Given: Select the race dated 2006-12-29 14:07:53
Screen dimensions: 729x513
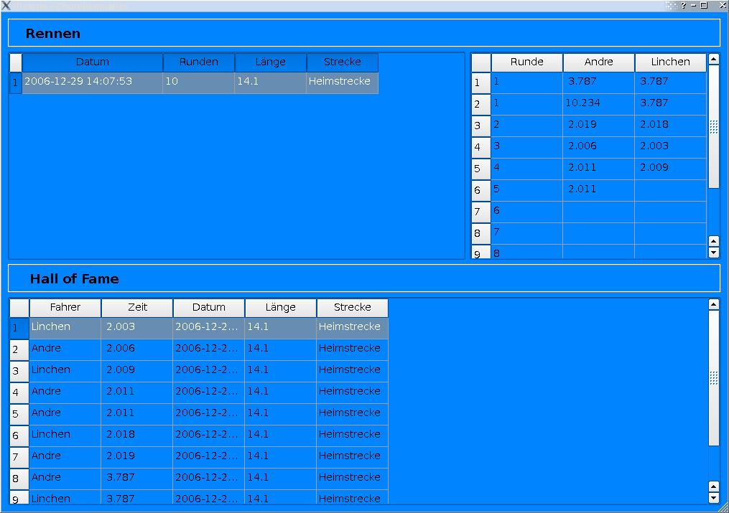Looking at the screenshot, I should tap(92, 83).
